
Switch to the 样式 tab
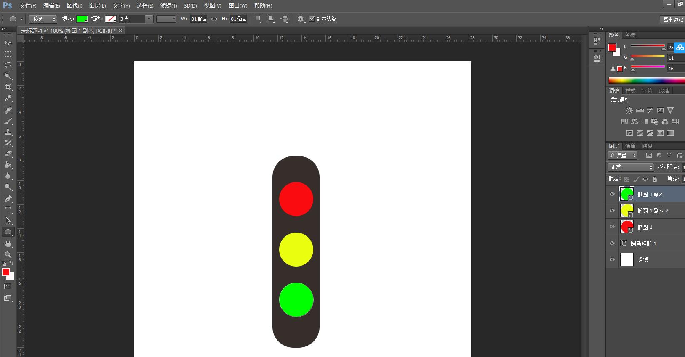point(630,91)
